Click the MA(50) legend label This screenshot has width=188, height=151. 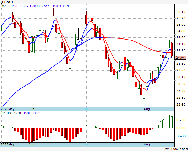coord(35,6)
